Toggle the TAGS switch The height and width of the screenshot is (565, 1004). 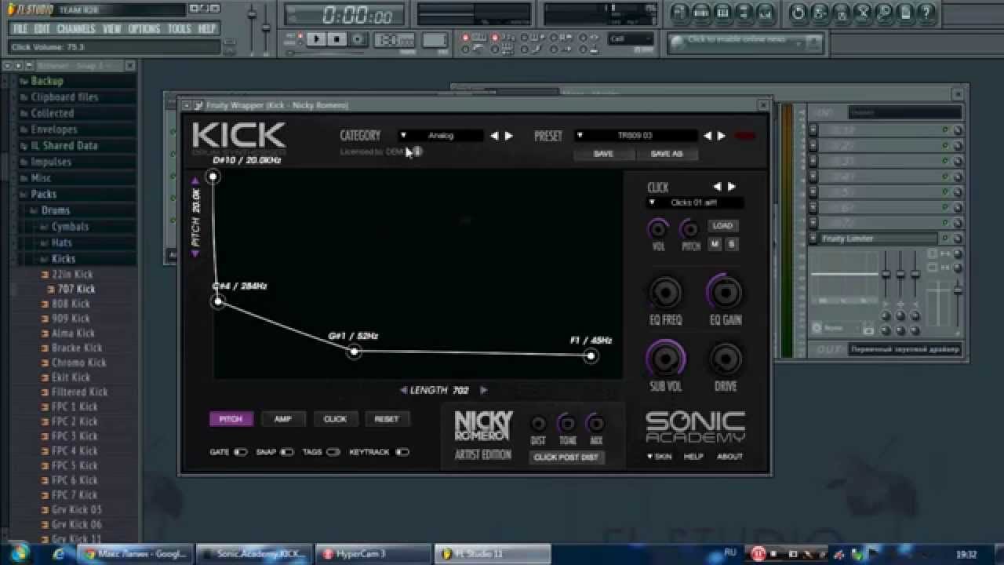click(x=333, y=452)
